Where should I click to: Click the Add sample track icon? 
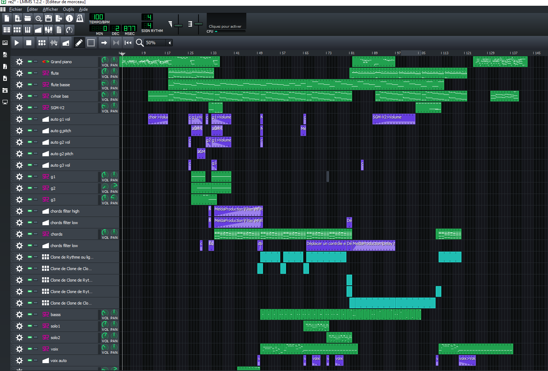tap(54, 43)
